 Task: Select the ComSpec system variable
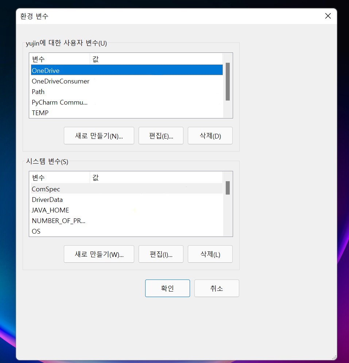tap(127, 189)
